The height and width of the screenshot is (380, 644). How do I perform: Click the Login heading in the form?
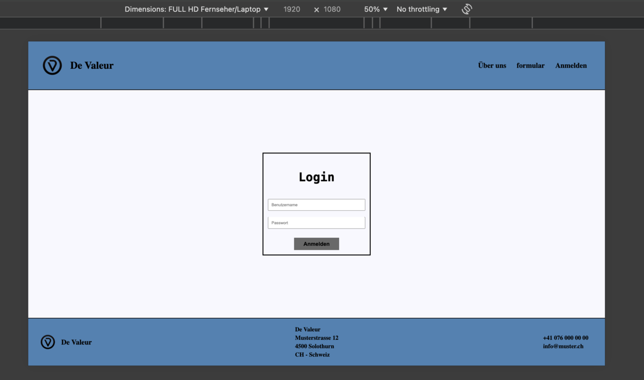(316, 177)
